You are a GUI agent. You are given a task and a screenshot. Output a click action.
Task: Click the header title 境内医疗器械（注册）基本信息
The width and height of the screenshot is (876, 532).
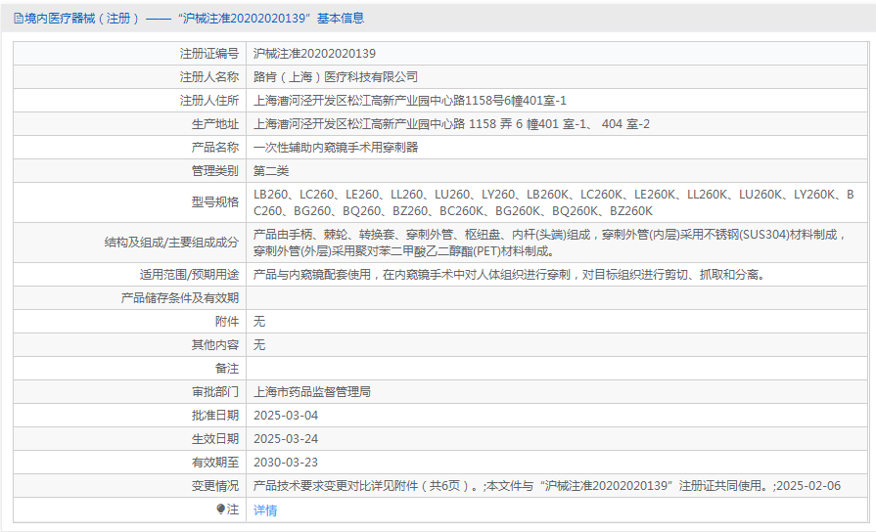194,19
